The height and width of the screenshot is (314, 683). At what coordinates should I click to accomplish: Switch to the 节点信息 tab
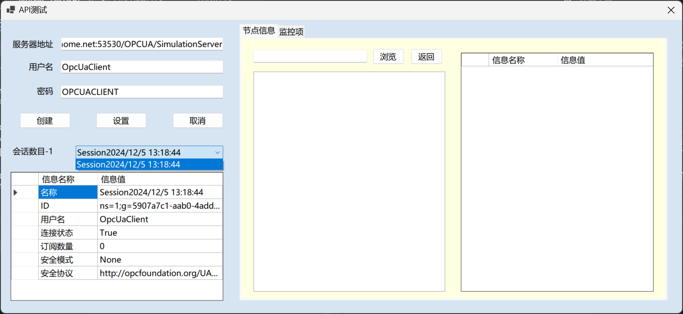click(259, 31)
